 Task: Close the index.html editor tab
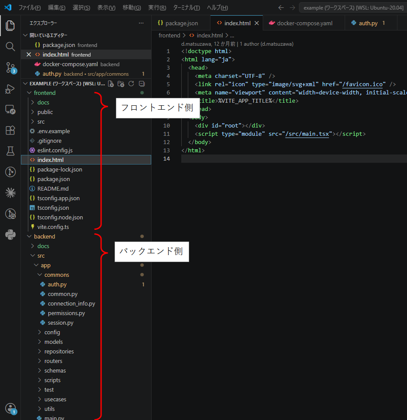[257, 24]
